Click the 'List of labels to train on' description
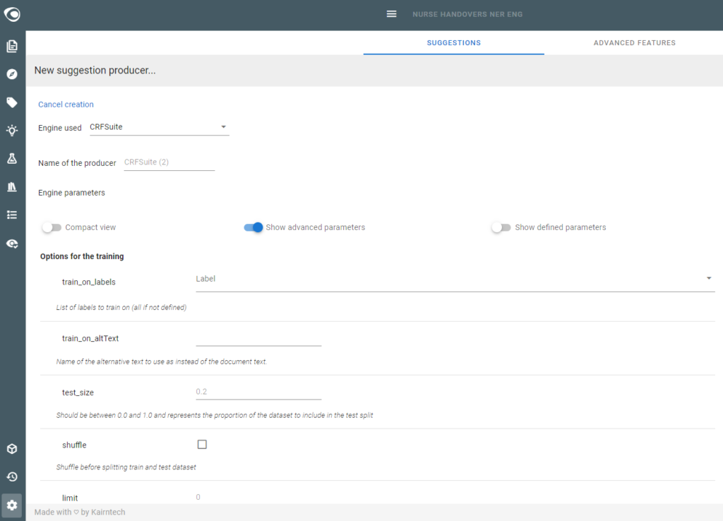The image size is (723, 521). pos(121,308)
